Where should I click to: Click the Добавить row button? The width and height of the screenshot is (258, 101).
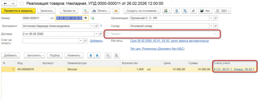tap(11, 55)
